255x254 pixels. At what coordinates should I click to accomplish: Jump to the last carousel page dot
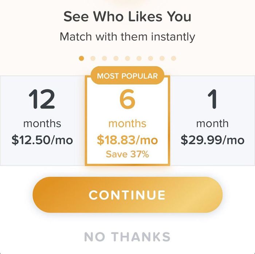pos(174,58)
